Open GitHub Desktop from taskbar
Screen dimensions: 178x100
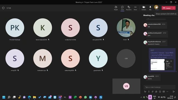coord(96,97)
